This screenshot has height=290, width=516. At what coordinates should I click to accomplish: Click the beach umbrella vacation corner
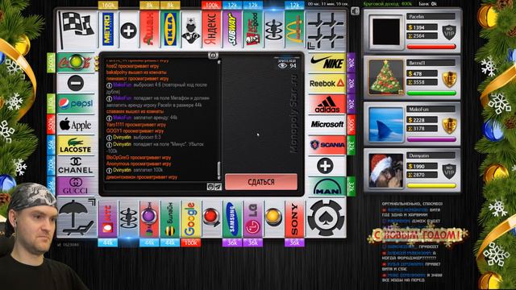(77, 217)
